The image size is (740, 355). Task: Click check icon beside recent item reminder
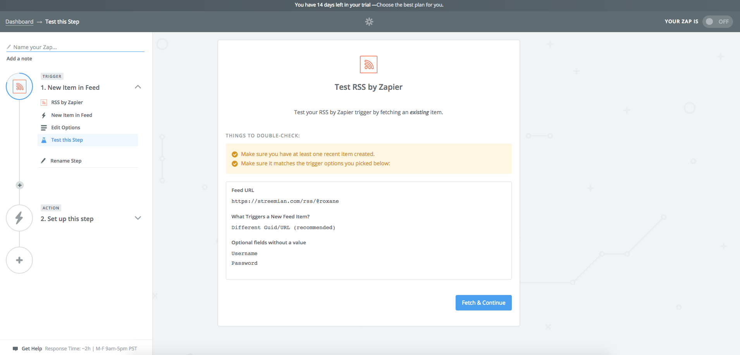tap(235, 154)
